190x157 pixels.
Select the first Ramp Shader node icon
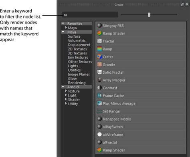[x=99, y=33]
